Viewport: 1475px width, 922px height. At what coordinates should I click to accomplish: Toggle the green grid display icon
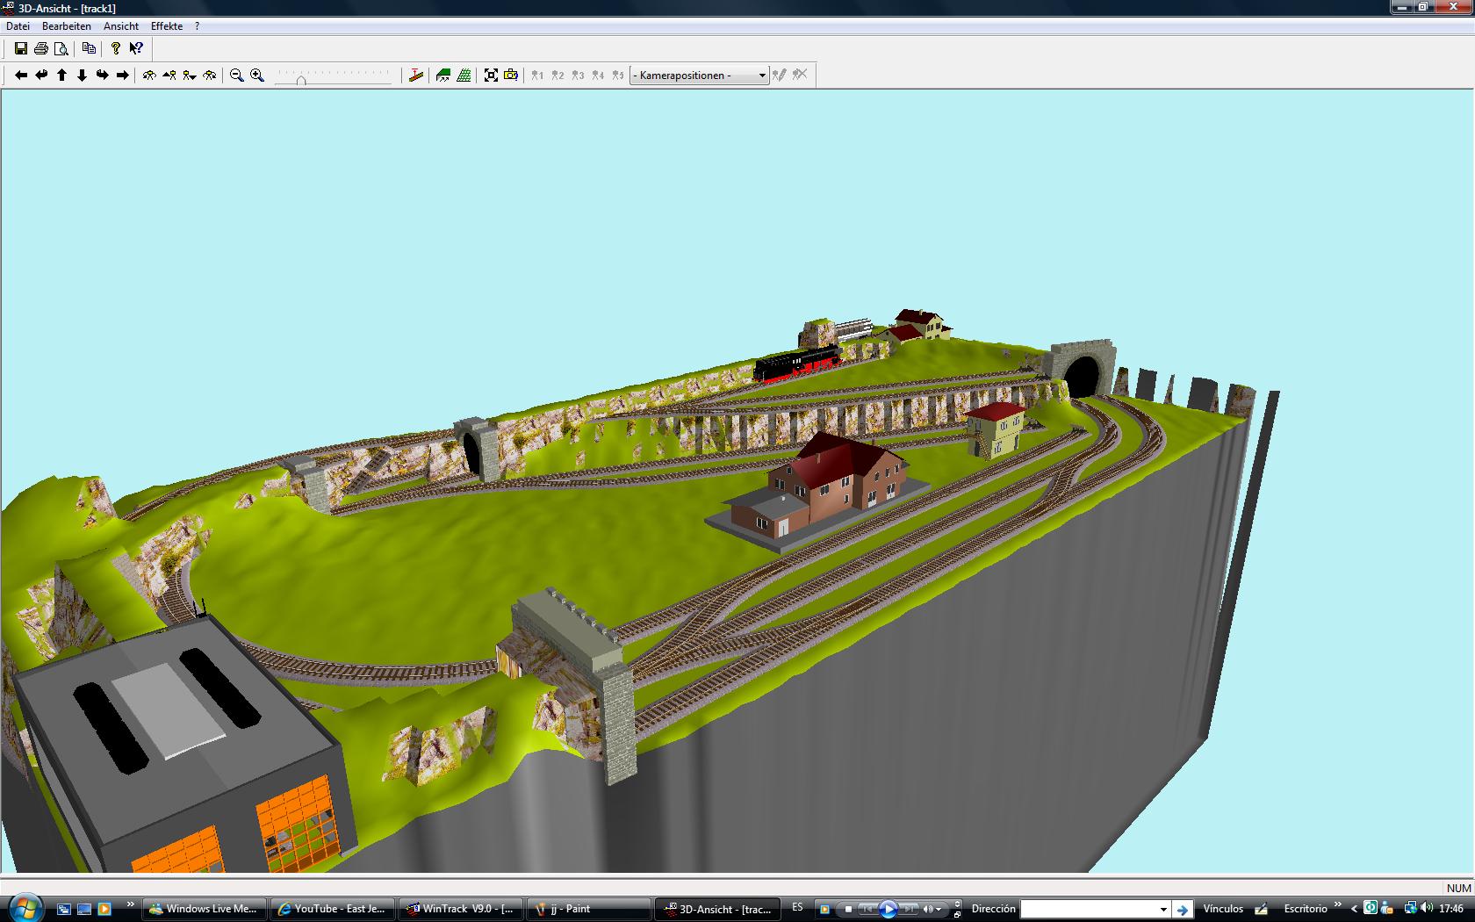click(x=464, y=76)
